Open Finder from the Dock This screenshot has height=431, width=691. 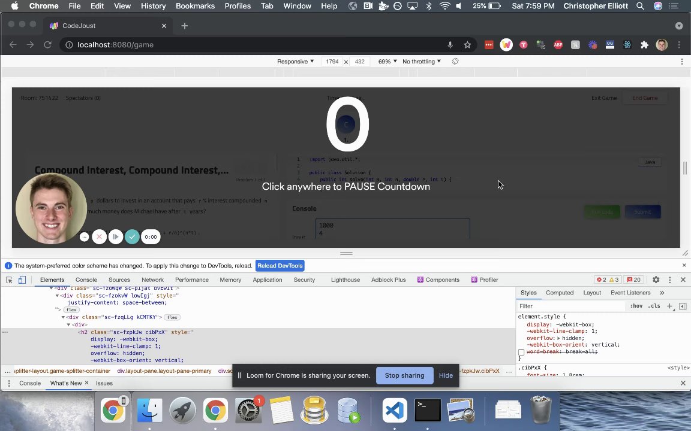pyautogui.click(x=150, y=410)
